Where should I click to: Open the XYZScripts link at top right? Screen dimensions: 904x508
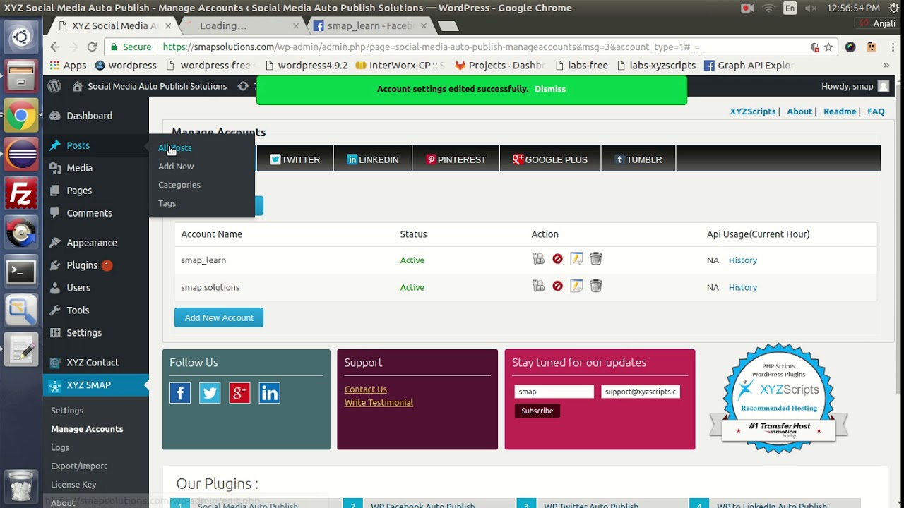[752, 111]
